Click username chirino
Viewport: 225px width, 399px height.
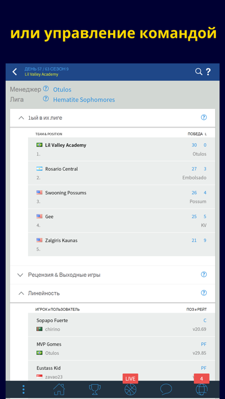(52, 329)
